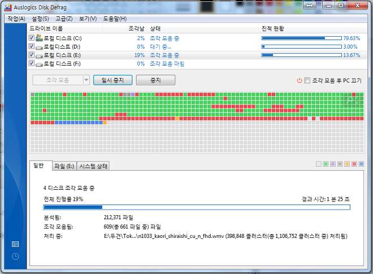Viewport: 373px width, 274px height.
Task: Uncheck the 로컬 디스크 (F:) checkbox
Action: pos(31,63)
